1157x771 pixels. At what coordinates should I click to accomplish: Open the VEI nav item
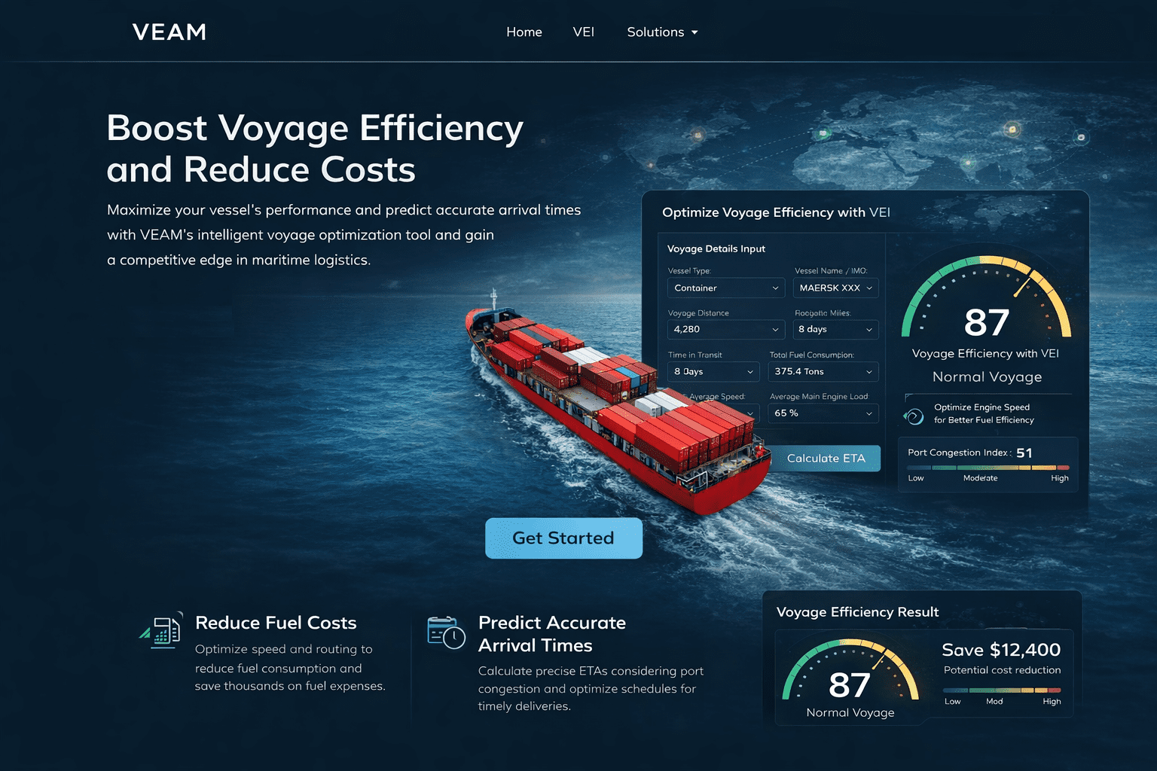[583, 32]
